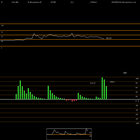Click the MR axis label '-20'
140x140 pixels.
click(x=137, y=106)
